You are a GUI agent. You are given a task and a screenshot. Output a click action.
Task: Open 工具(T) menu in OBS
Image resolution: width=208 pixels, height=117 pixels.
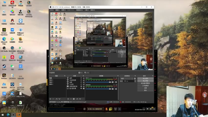(87, 10)
